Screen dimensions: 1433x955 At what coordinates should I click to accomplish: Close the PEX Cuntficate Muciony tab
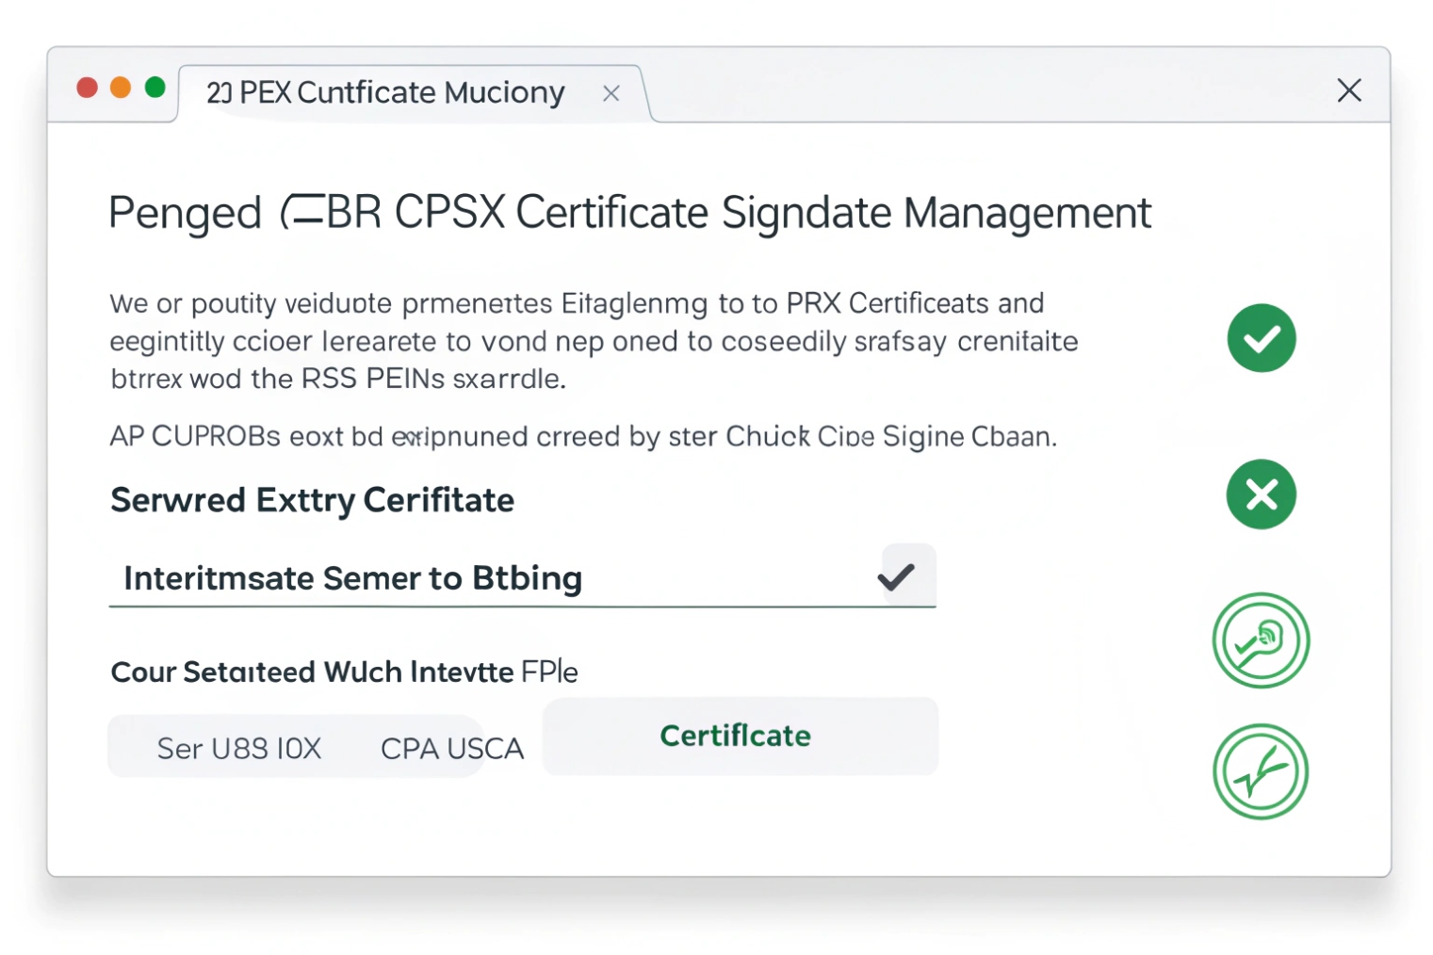pyautogui.click(x=611, y=92)
